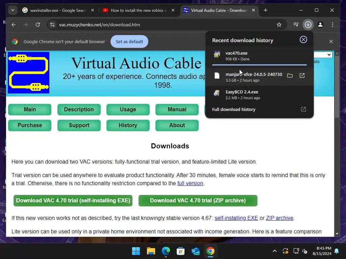Show hidden system tray icons
The width and height of the screenshot is (346, 259).
[275, 251]
